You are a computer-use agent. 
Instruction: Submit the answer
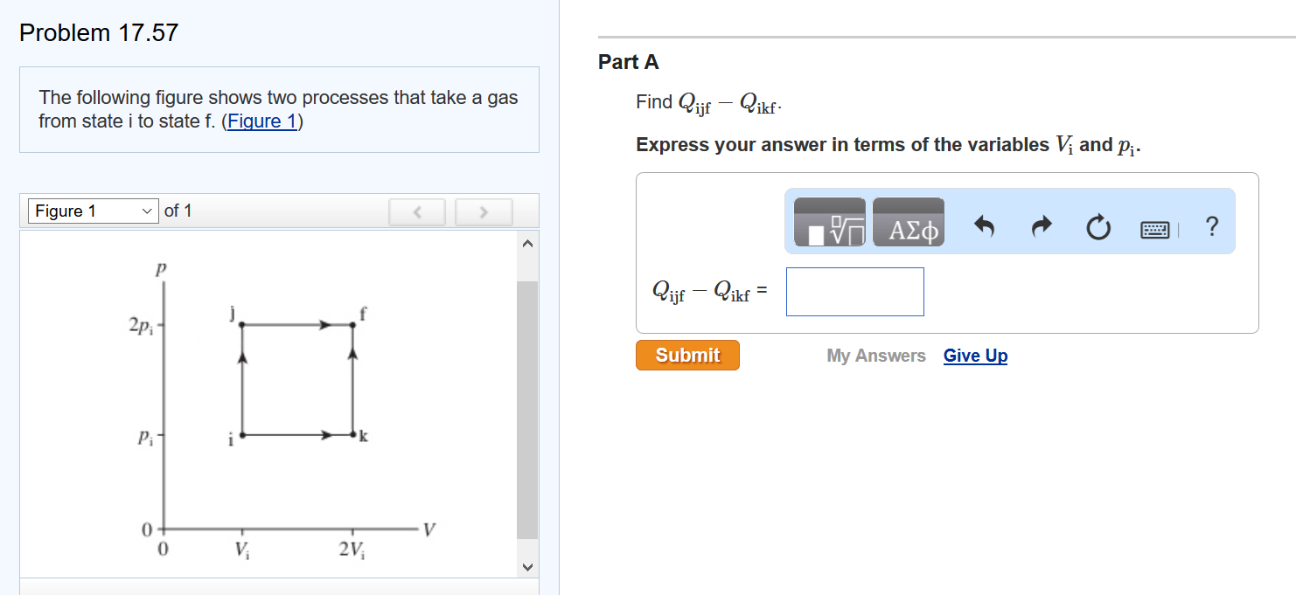coord(687,355)
